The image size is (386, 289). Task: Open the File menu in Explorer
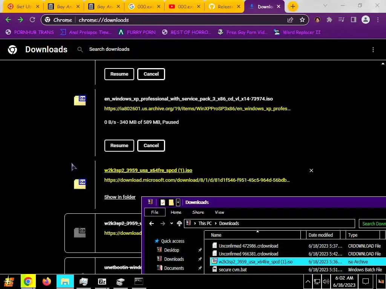(x=155, y=212)
